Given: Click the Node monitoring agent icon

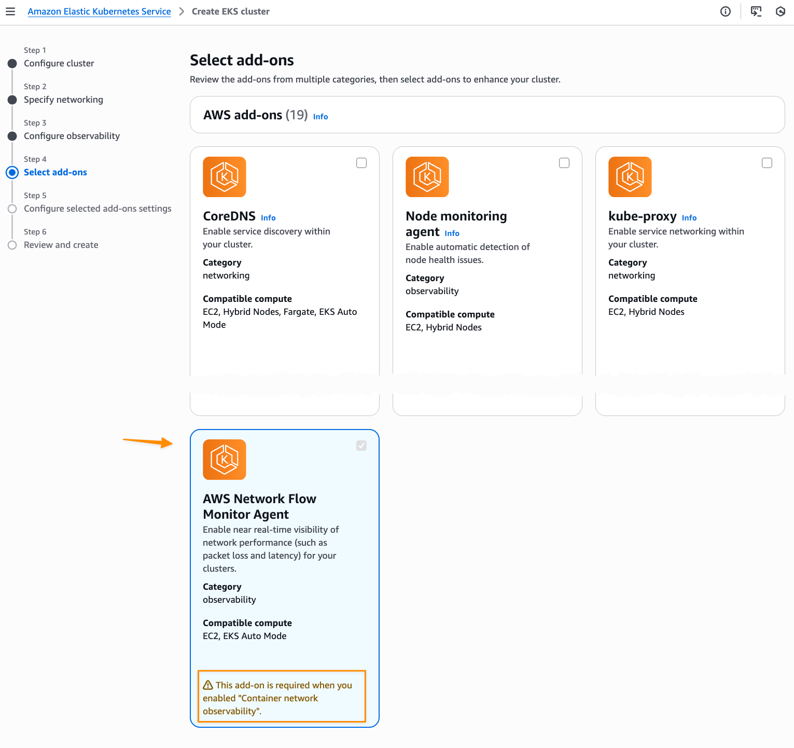Looking at the screenshot, I should [x=427, y=177].
